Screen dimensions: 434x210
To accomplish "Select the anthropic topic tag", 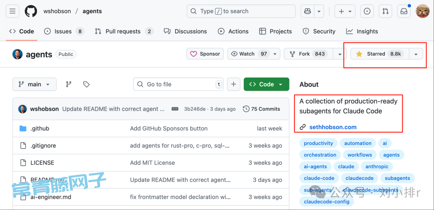I will click(377, 166).
